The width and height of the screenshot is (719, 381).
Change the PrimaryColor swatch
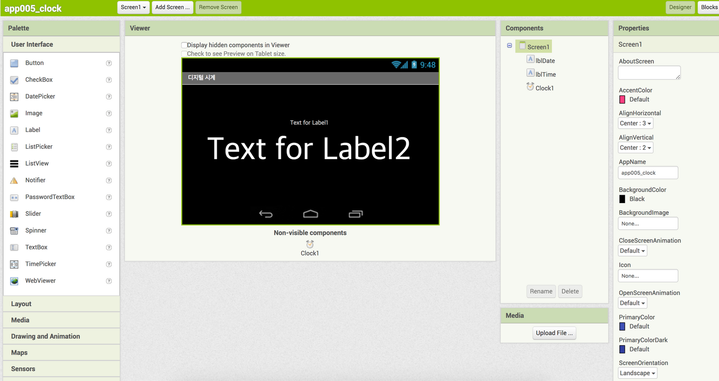click(x=622, y=327)
